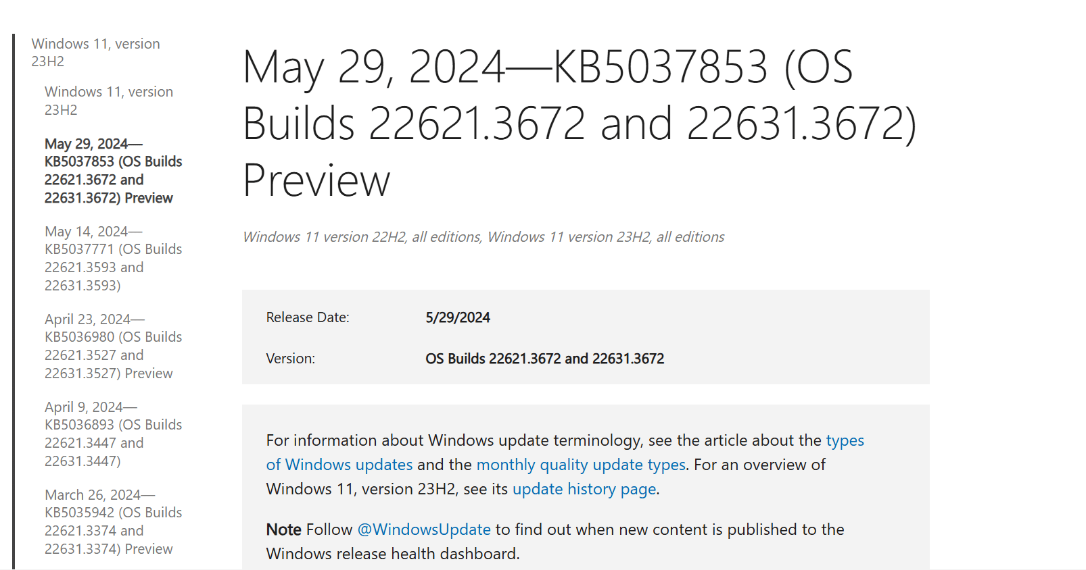The width and height of the screenshot is (1086, 570).
Task: Click the gray release details box
Action: coord(587,338)
